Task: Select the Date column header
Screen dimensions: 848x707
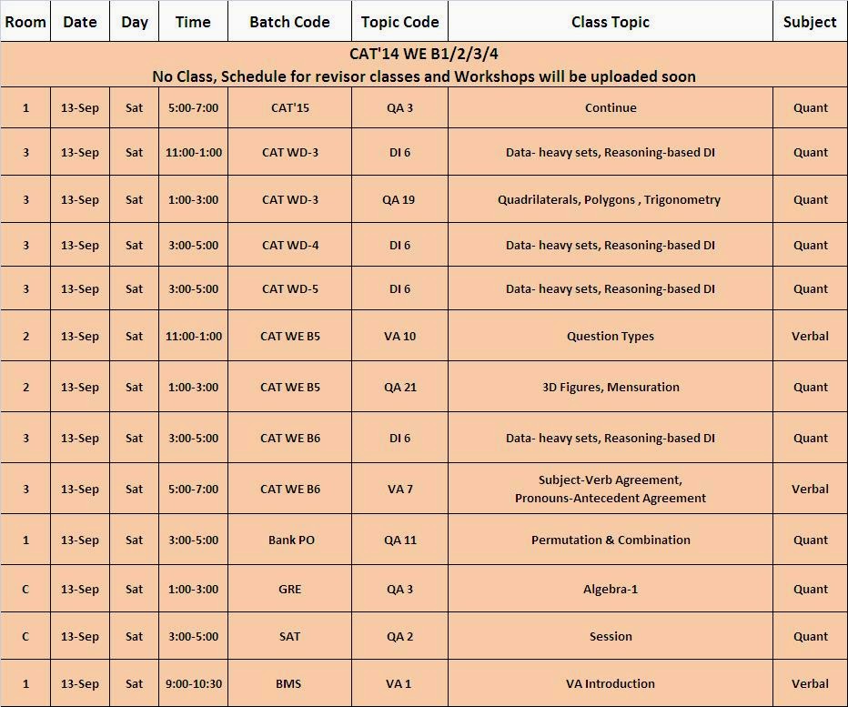Action: (80, 22)
